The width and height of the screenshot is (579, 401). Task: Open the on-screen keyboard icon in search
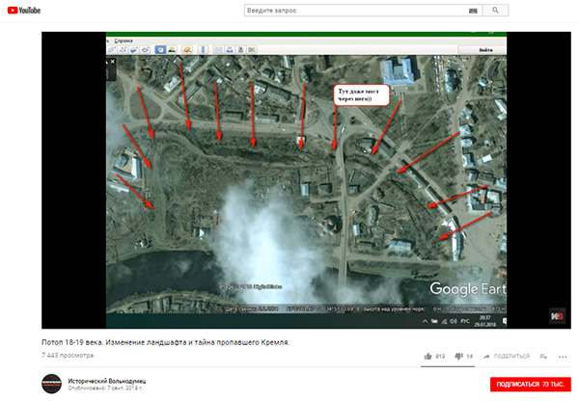coord(473,11)
